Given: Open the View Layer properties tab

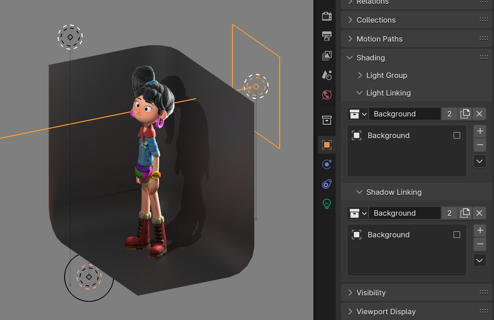Looking at the screenshot, I should pos(326,56).
